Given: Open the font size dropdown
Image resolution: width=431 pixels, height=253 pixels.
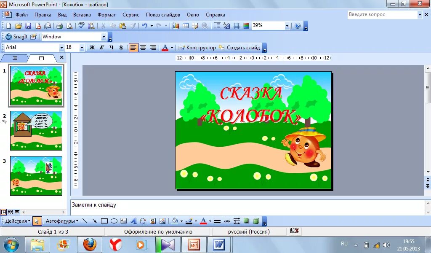Looking at the screenshot, I should pyautogui.click(x=82, y=48).
